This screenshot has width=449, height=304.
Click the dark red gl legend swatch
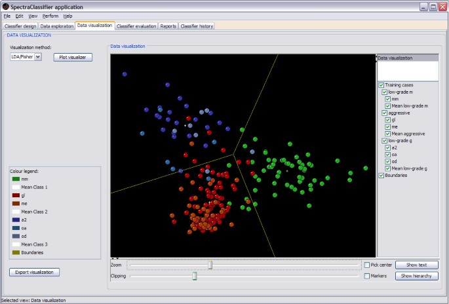coord(15,195)
